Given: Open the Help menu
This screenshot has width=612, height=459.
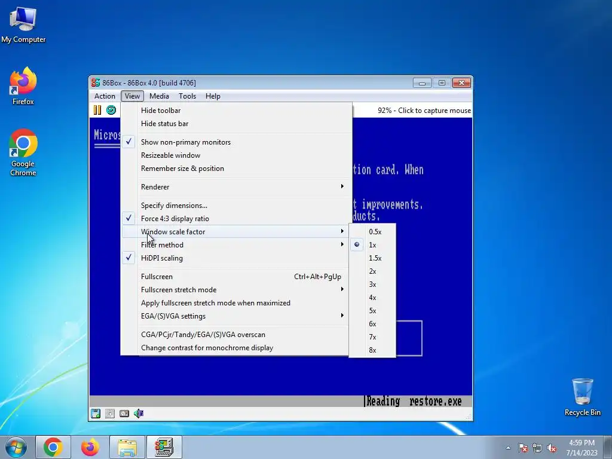Looking at the screenshot, I should [213, 96].
